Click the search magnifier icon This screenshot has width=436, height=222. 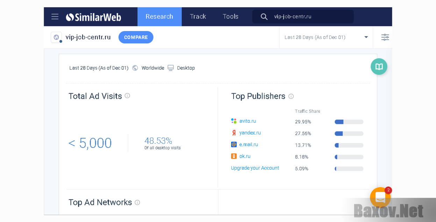coord(264,17)
